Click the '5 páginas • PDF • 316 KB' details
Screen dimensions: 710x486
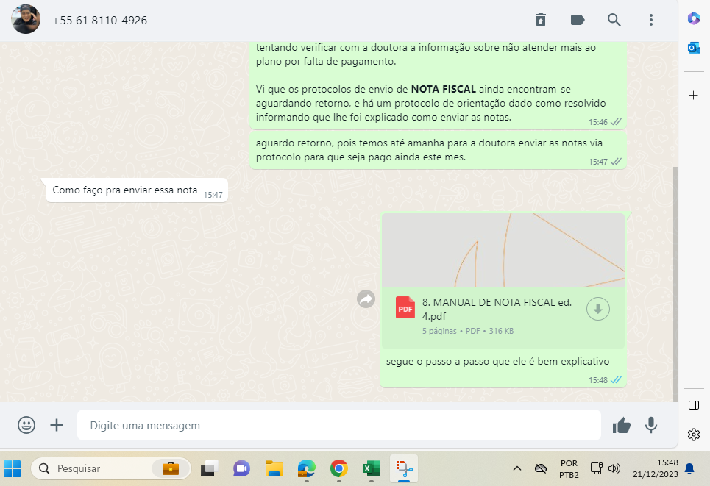468,332
